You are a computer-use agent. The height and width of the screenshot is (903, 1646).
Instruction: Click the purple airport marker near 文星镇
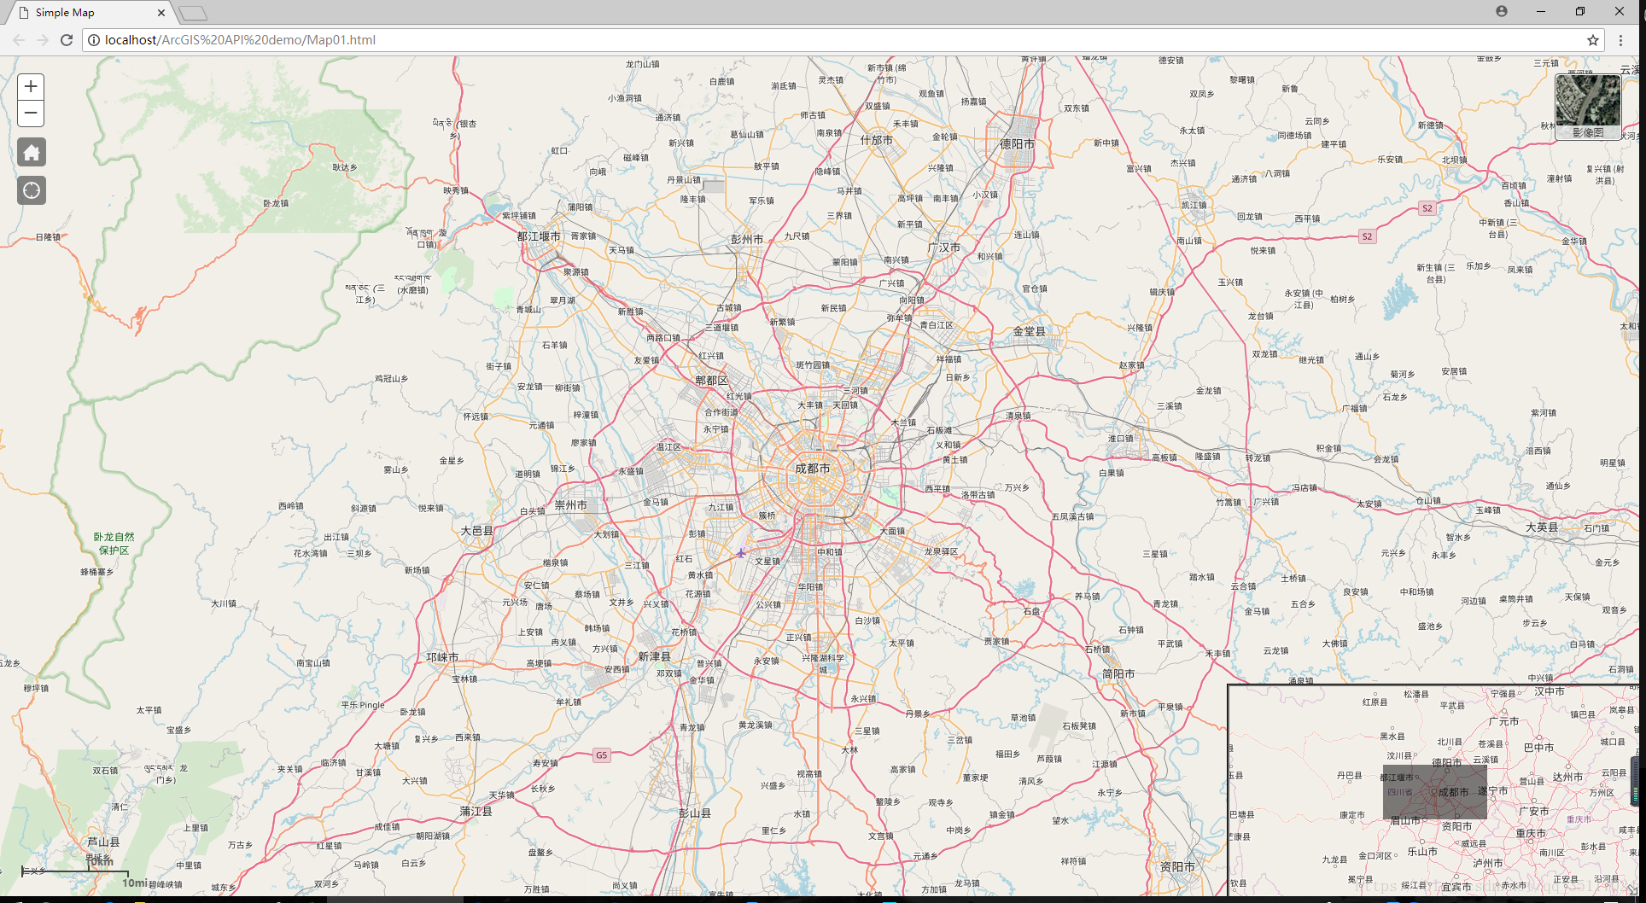click(741, 553)
